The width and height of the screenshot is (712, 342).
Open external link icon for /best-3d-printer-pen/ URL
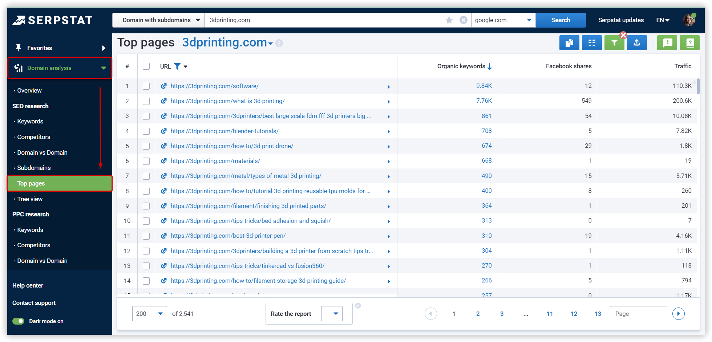click(164, 236)
